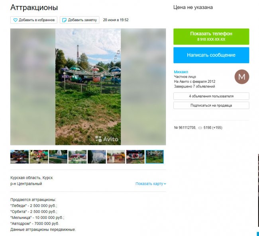Select the seventh thumbnail with dark ride
Image resolution: width=259 pixels, height=236 pixels.
[x=135, y=157]
